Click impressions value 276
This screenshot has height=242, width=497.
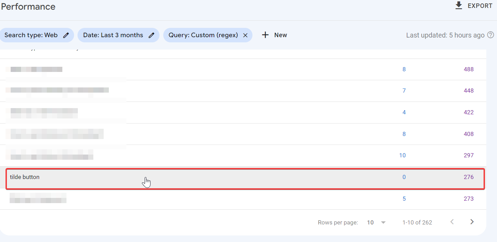[469, 177]
